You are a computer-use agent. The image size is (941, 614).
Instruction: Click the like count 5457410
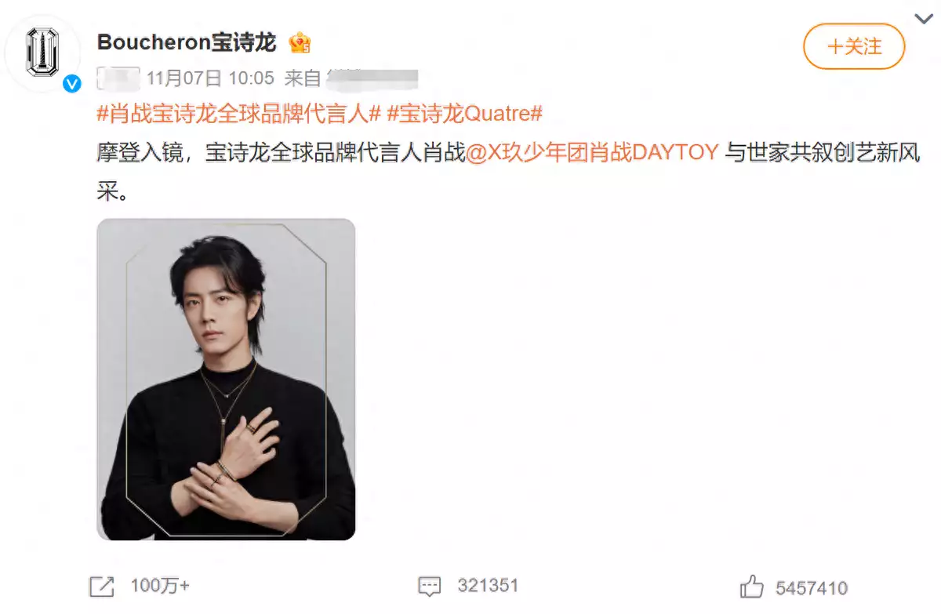pyautogui.click(x=812, y=587)
